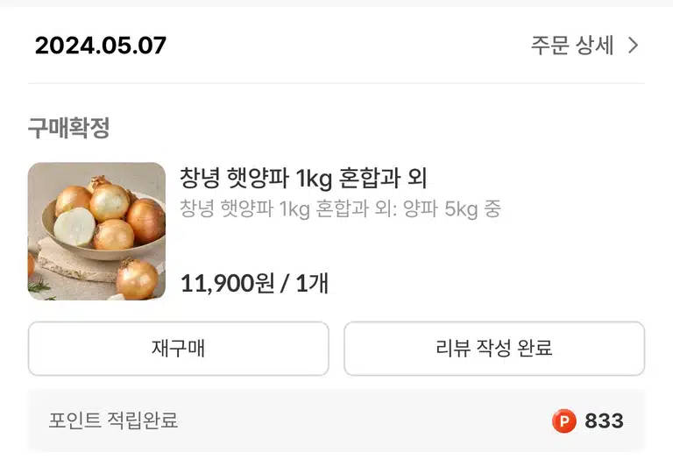Click the 구매확정 purchase status label
The width and height of the screenshot is (673, 473).
[x=68, y=128]
